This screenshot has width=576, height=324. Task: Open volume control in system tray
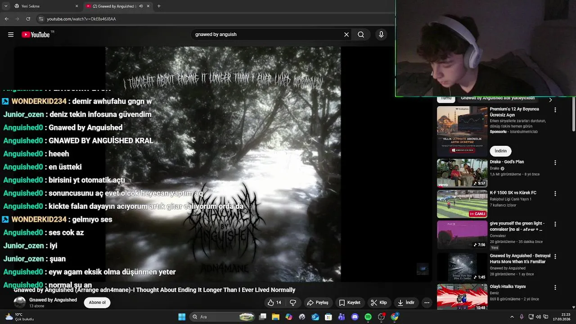[x=539, y=317]
